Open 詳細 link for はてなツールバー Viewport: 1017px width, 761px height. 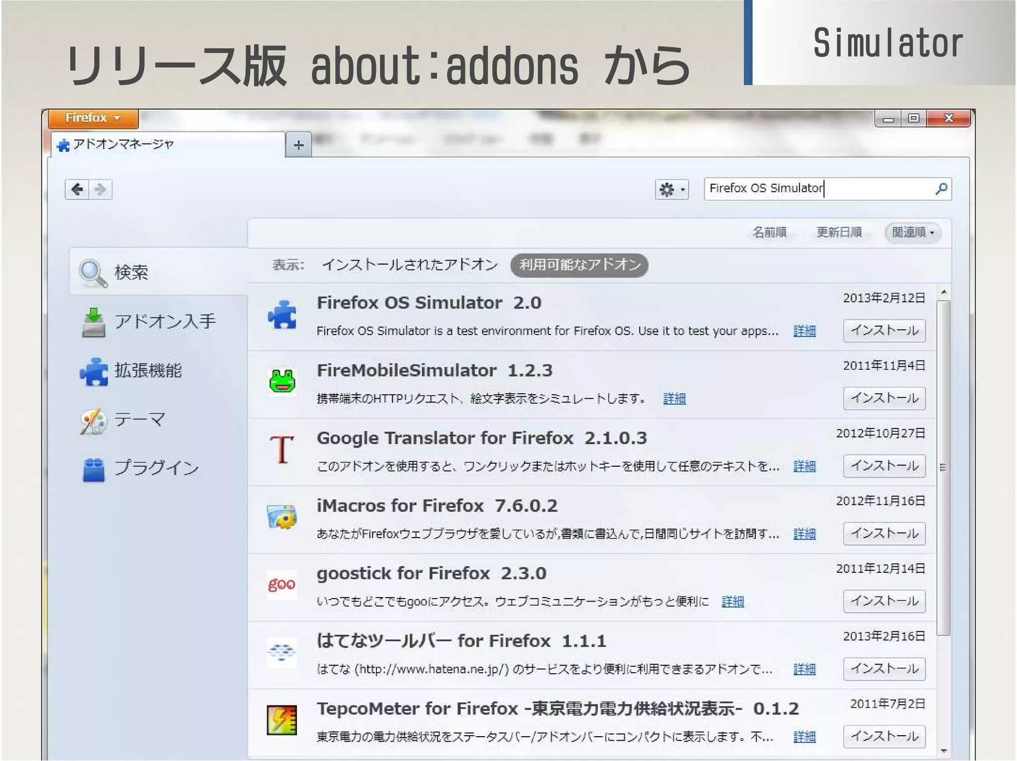click(804, 669)
